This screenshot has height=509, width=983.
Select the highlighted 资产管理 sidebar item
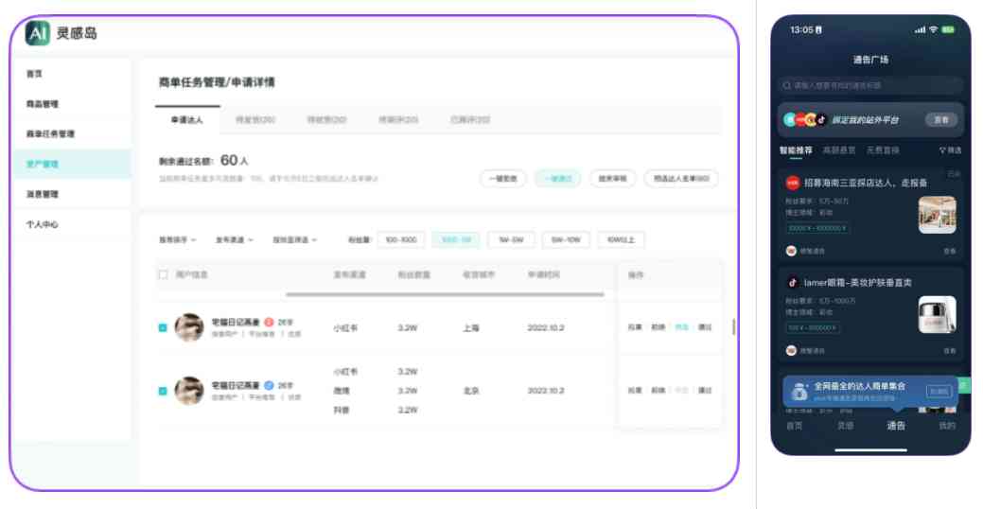coord(73,165)
